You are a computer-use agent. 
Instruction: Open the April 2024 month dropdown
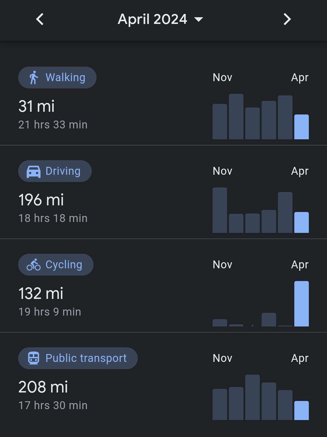(x=160, y=19)
